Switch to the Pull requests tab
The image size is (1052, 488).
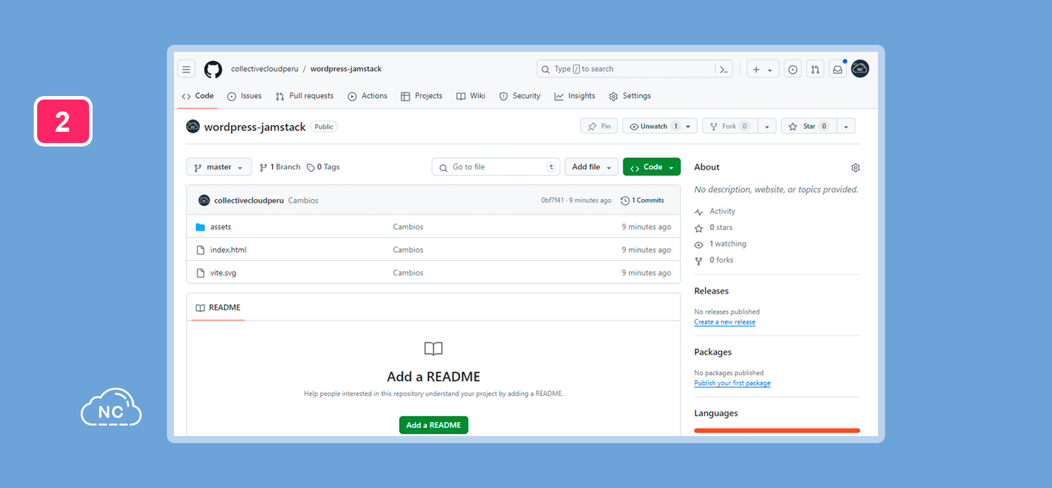pos(304,96)
